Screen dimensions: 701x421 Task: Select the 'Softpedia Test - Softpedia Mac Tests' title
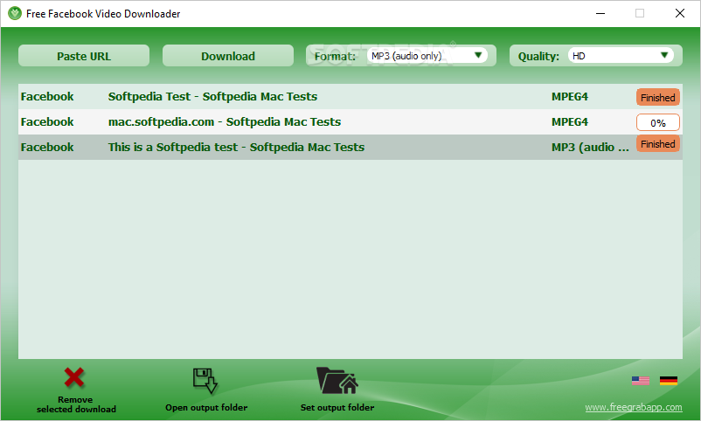212,97
